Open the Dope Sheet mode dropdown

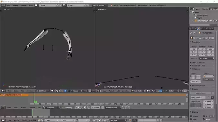pyautogui.click(x=52, y=108)
